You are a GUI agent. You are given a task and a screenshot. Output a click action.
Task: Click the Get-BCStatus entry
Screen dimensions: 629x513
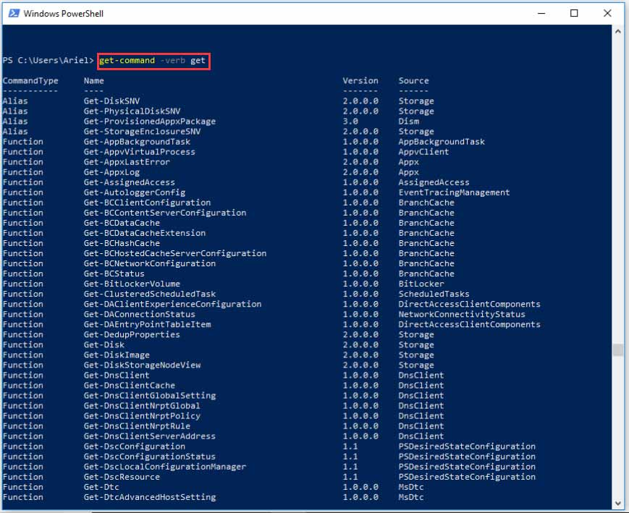(x=114, y=274)
